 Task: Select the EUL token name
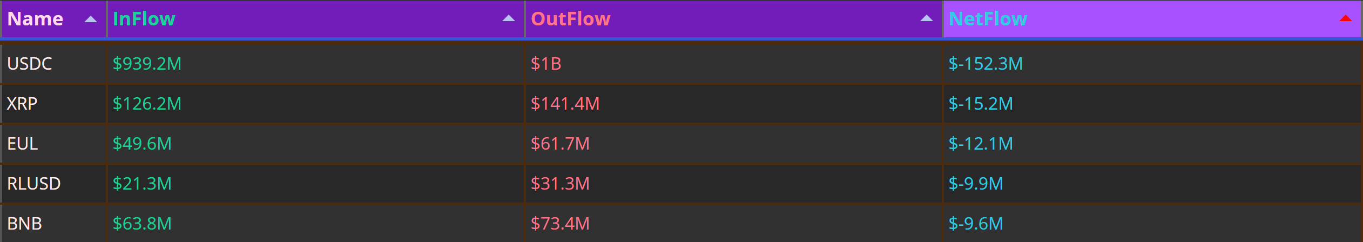23,144
